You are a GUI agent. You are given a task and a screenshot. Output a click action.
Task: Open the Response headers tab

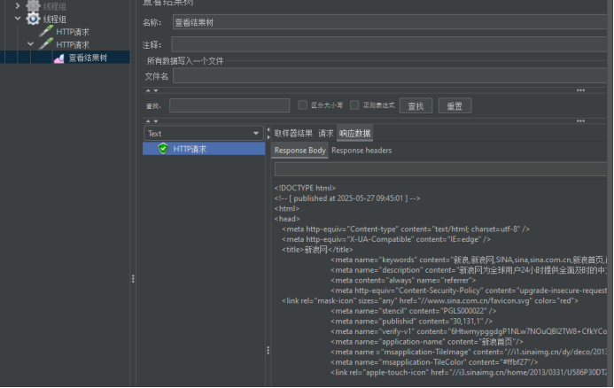361,151
